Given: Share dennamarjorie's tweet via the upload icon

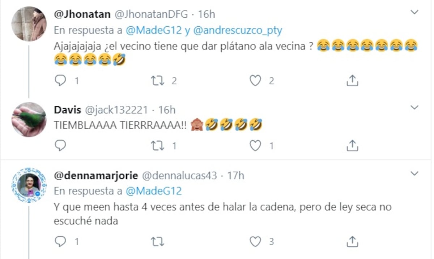Looking at the screenshot, I should click(352, 241).
